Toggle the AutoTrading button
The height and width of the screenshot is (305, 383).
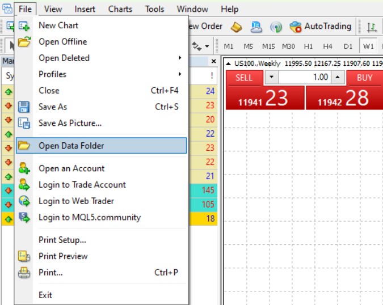pyautogui.click(x=321, y=26)
